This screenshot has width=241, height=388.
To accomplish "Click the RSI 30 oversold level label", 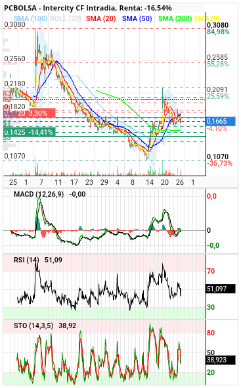I will 211,307.
